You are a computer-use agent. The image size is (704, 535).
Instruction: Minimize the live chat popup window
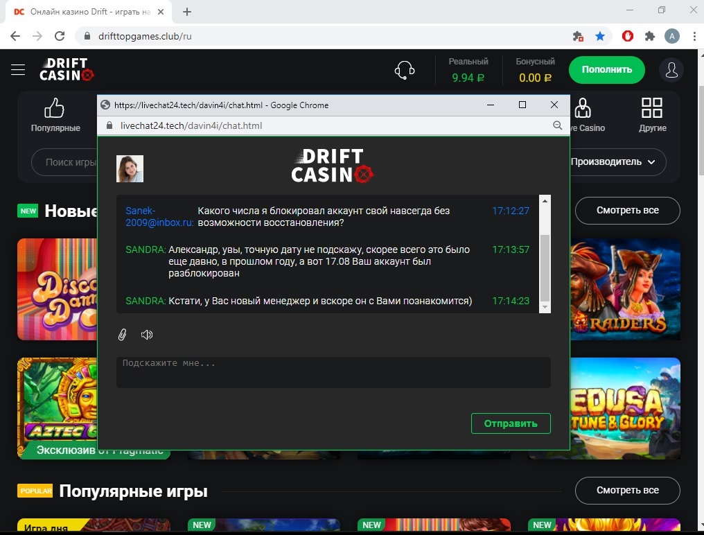tap(491, 105)
